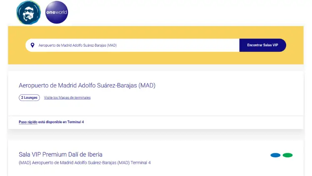Viewport: 312px width, 176px height.
Task: Select the blue oval badge for Dalí lounge
Action: tap(275, 155)
